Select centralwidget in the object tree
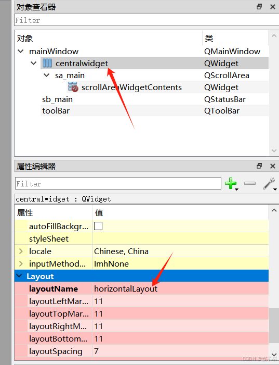The width and height of the screenshot is (279, 365). pos(82,64)
